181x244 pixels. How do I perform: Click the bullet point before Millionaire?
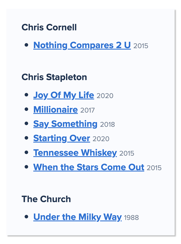[x=26, y=109]
